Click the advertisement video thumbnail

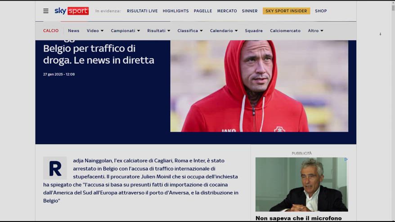301,185
